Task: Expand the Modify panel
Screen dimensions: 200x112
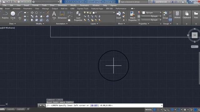Action: (40, 24)
